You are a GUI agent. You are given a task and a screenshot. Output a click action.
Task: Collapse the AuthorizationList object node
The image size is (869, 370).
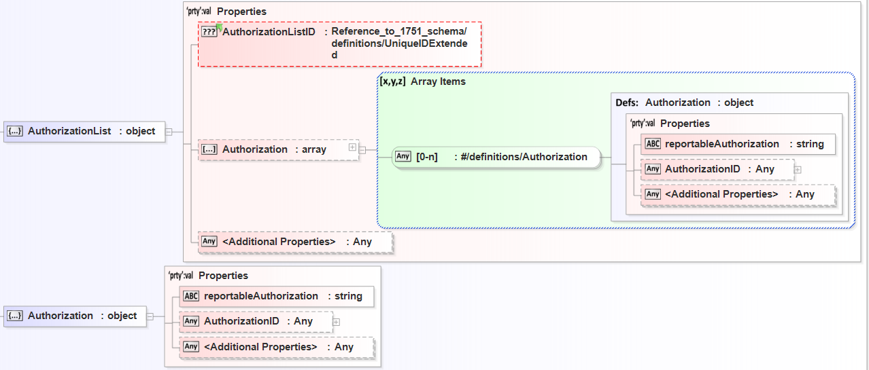(169, 132)
